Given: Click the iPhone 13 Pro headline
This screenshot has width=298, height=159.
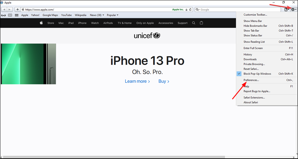Looking at the screenshot, I should point(147,61).
